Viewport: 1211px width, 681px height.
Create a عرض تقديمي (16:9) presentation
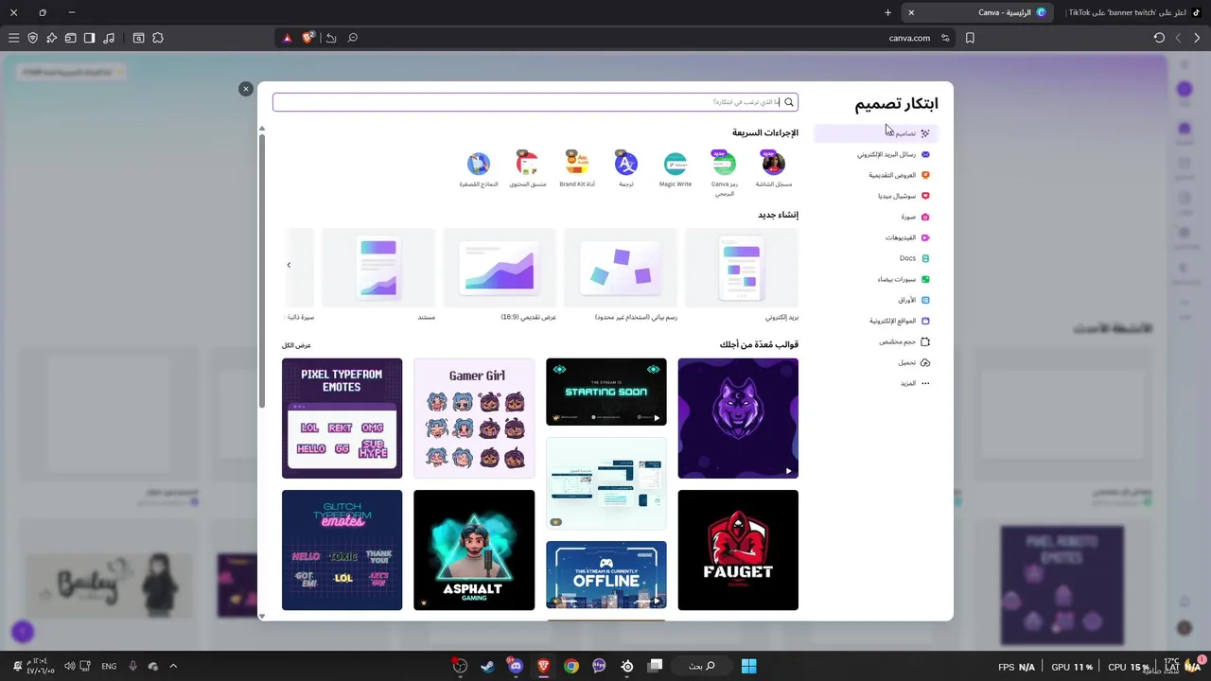[x=500, y=274]
